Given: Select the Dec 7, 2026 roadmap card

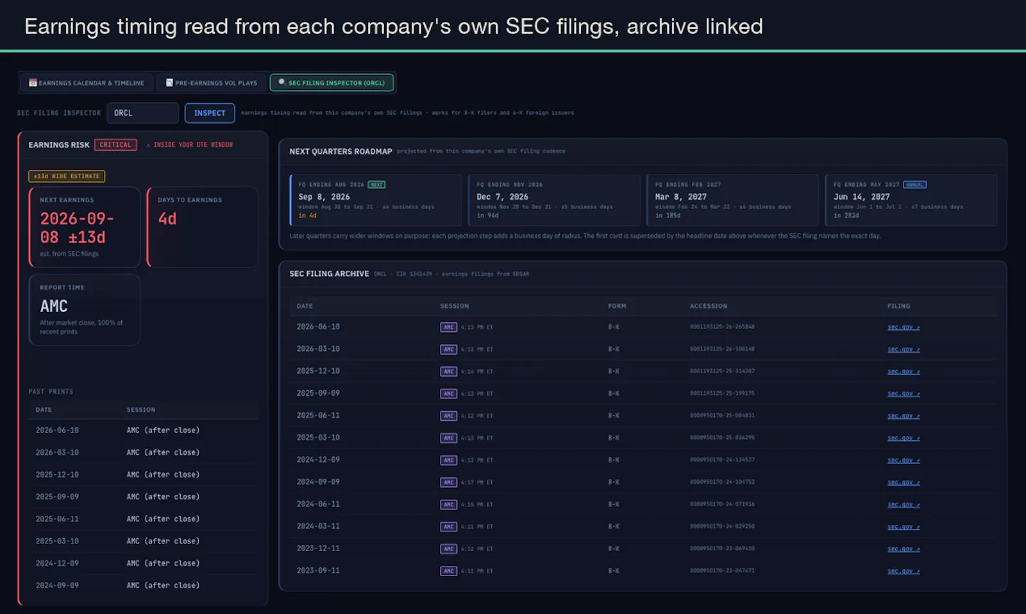Looking at the screenshot, I should (x=554, y=200).
